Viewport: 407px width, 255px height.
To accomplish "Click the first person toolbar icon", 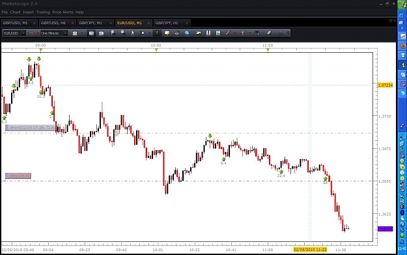I will [x=113, y=33].
